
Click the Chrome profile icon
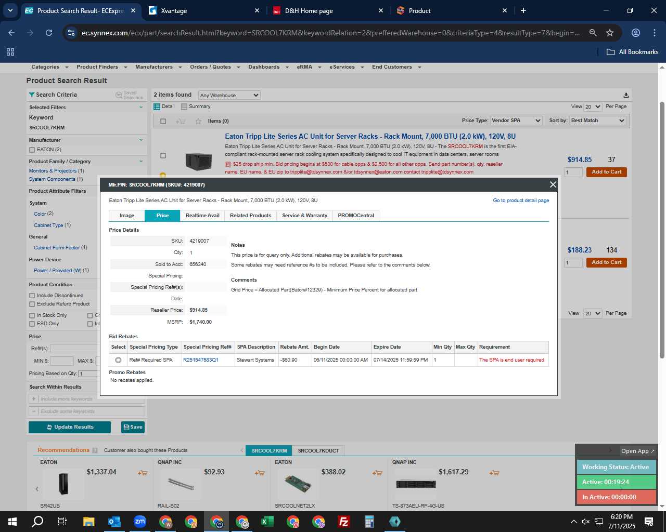[635, 33]
